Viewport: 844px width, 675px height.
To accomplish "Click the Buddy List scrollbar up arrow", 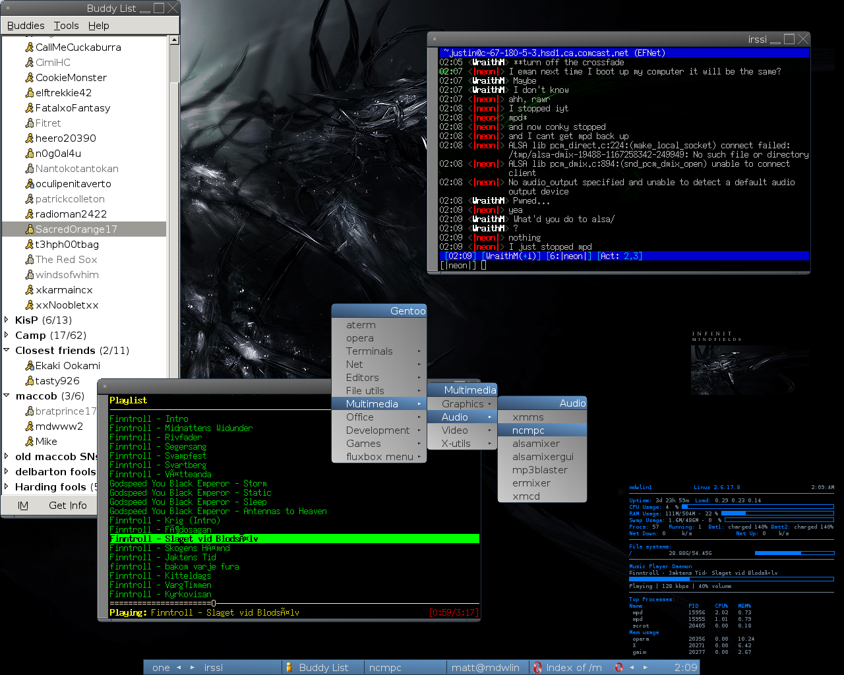I will pyautogui.click(x=174, y=40).
